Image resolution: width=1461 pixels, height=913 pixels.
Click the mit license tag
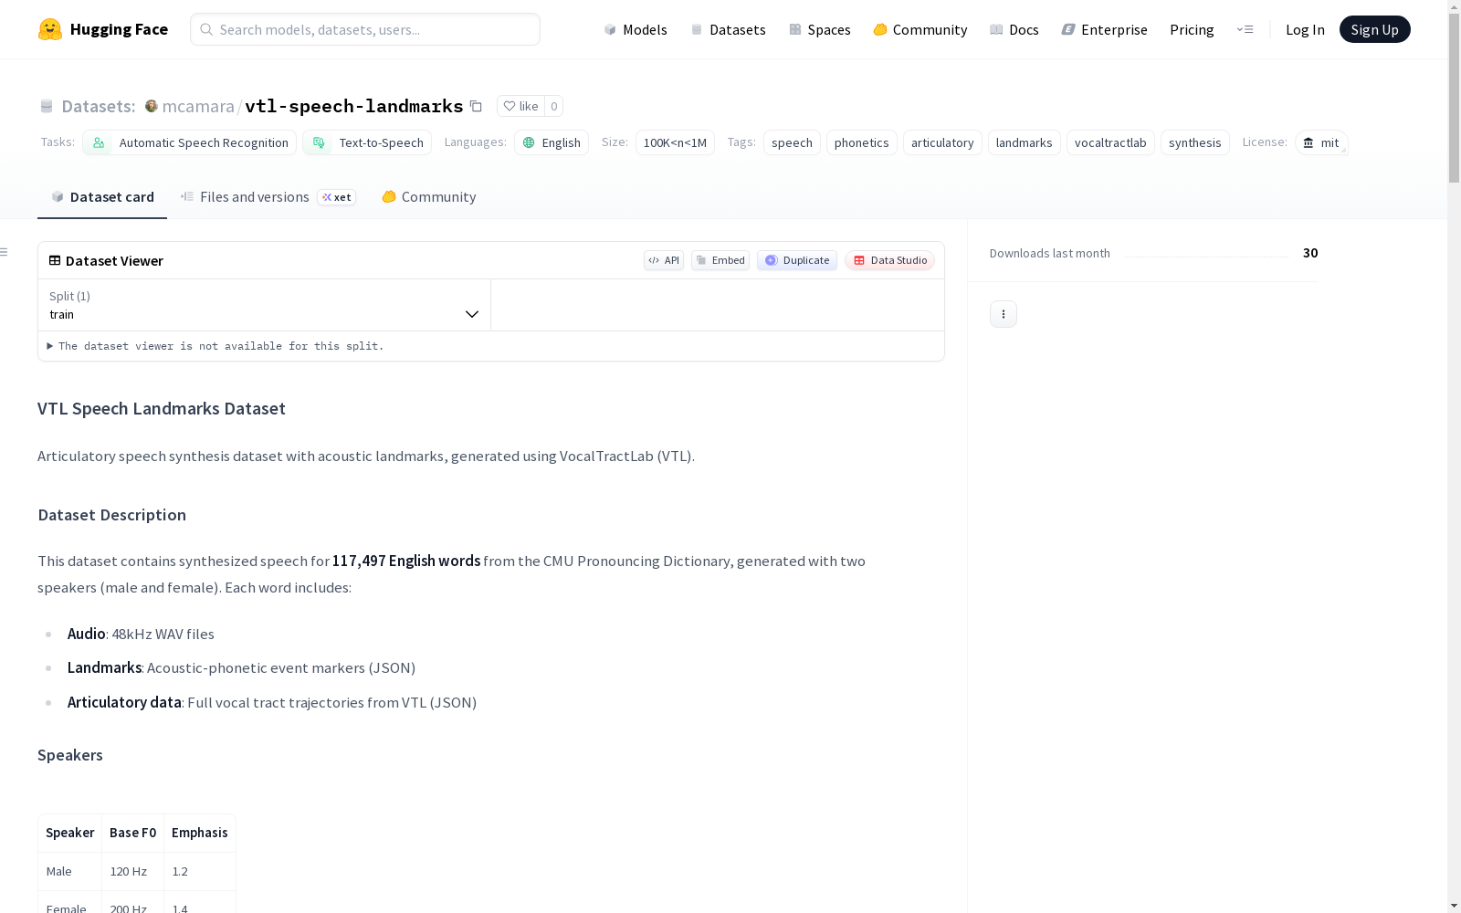click(1321, 142)
